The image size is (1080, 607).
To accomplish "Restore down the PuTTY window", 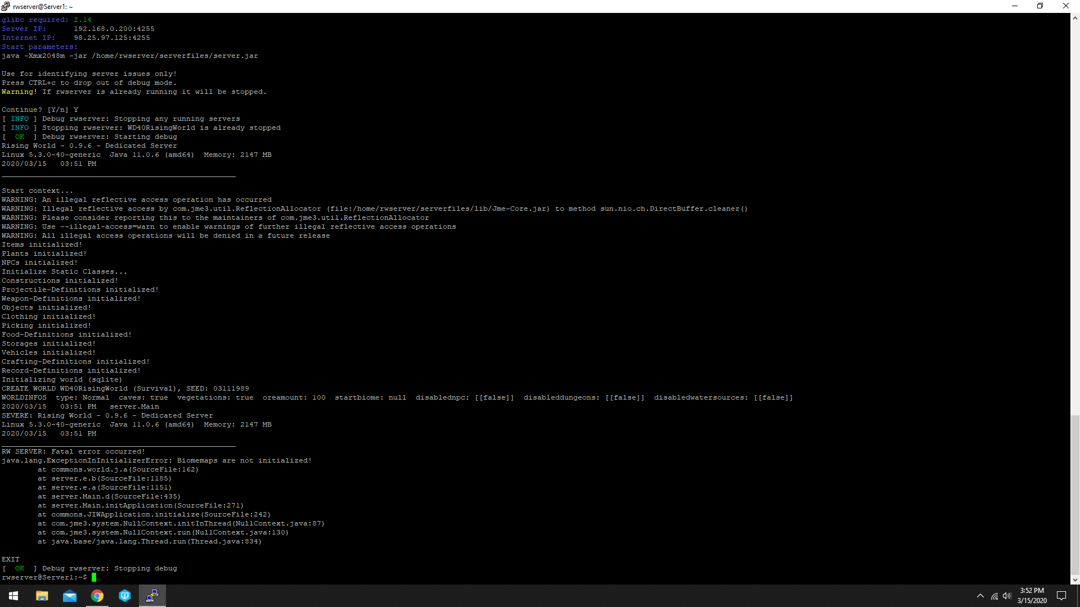I will 1040,6.
